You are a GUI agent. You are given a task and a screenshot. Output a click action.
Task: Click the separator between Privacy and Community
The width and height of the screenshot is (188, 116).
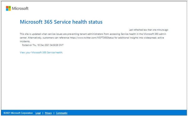click(x=54, y=113)
